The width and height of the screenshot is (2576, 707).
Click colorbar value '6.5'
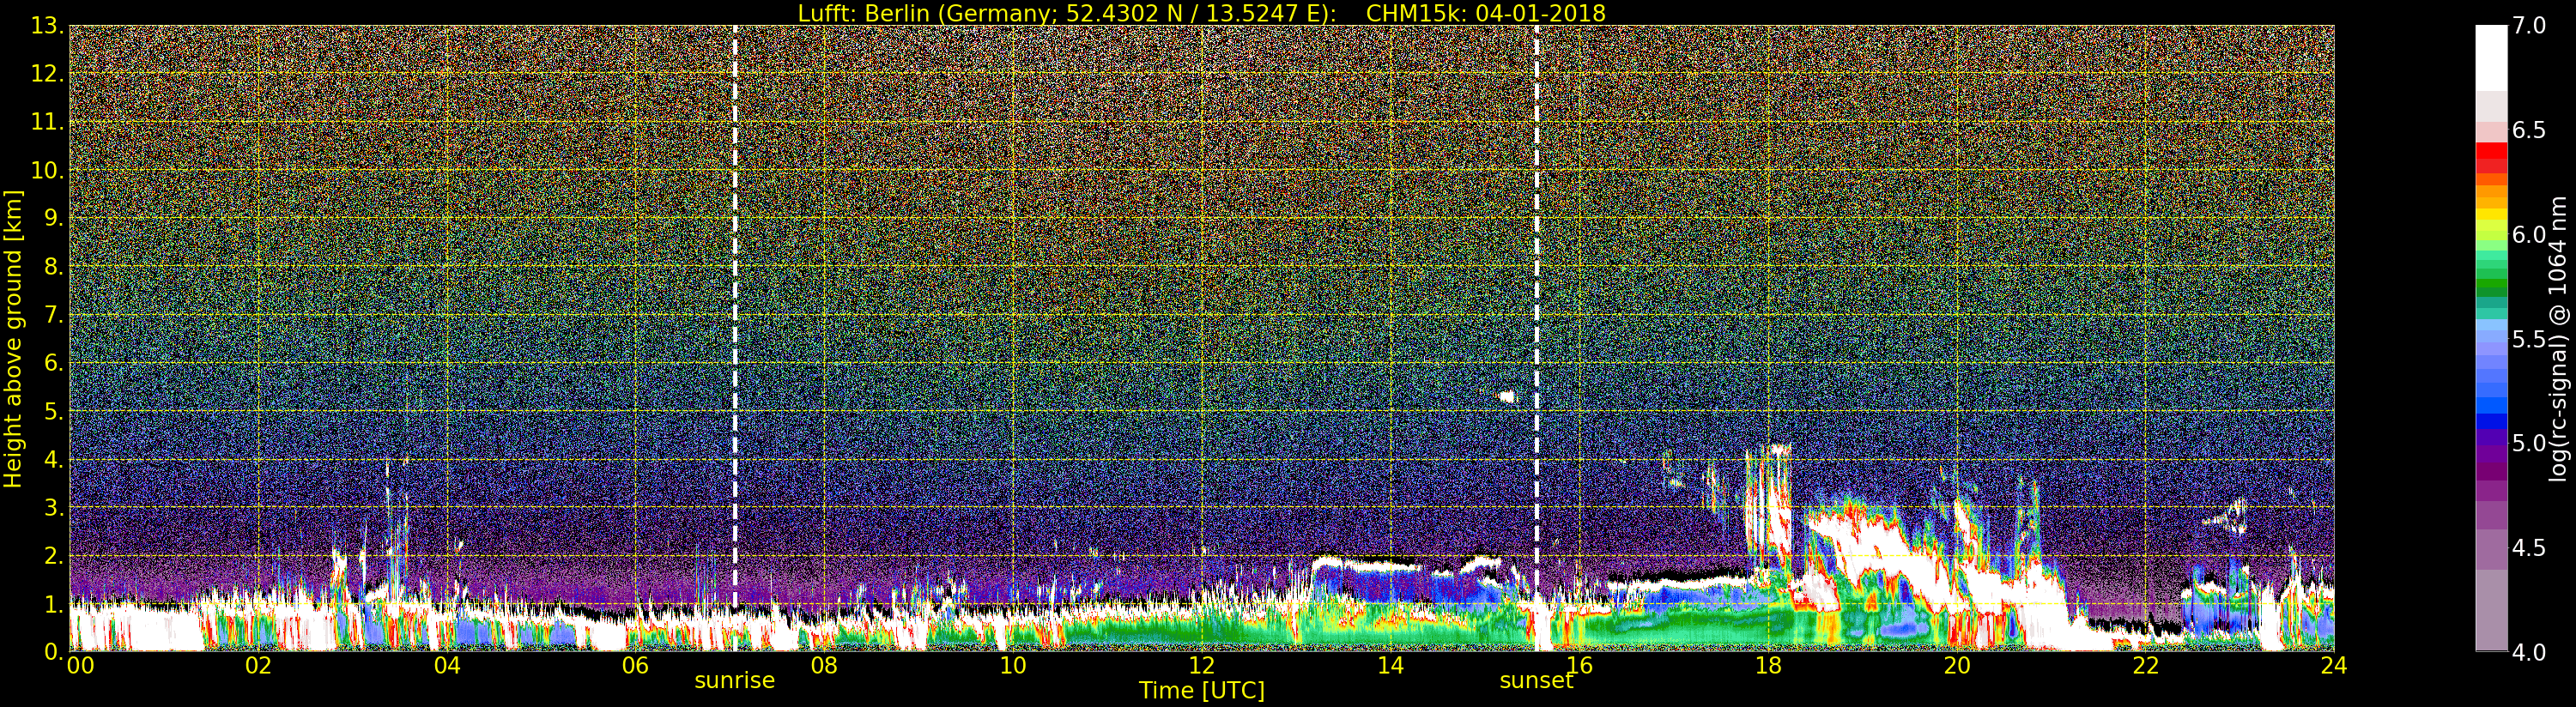(2529, 130)
